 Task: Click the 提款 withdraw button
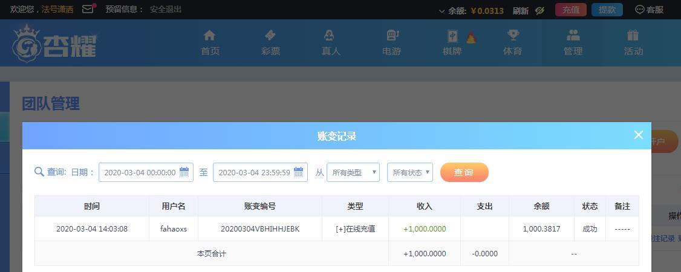[x=607, y=10]
